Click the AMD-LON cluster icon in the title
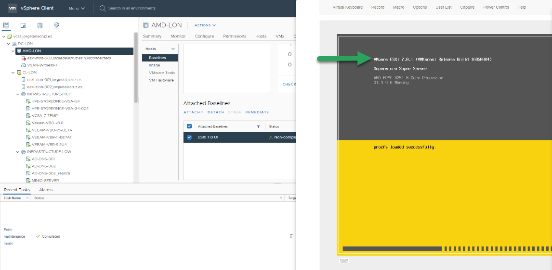The height and width of the screenshot is (270, 552). 146,25
